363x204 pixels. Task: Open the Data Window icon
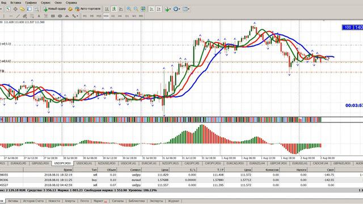[15, 9]
